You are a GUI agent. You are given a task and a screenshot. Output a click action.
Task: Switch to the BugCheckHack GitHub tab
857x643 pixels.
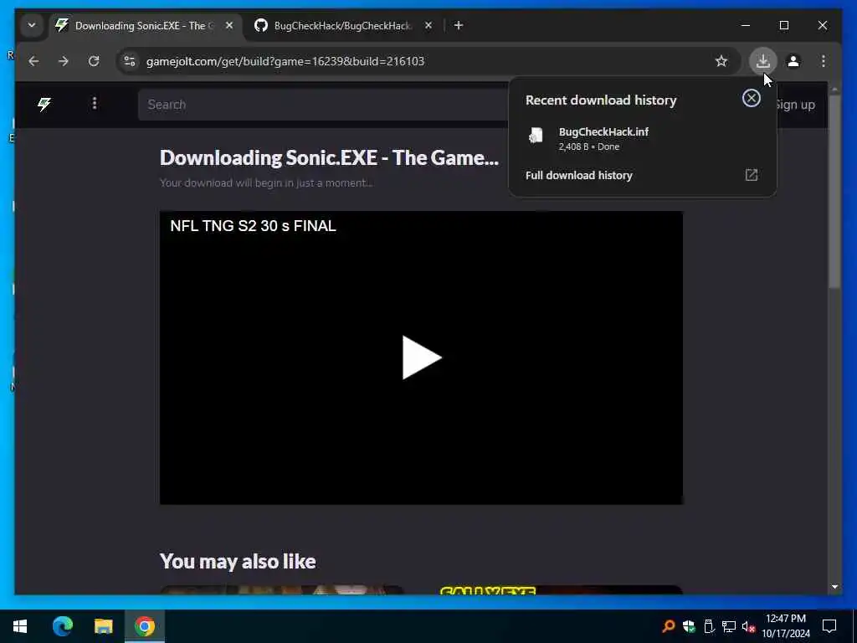[x=342, y=26]
